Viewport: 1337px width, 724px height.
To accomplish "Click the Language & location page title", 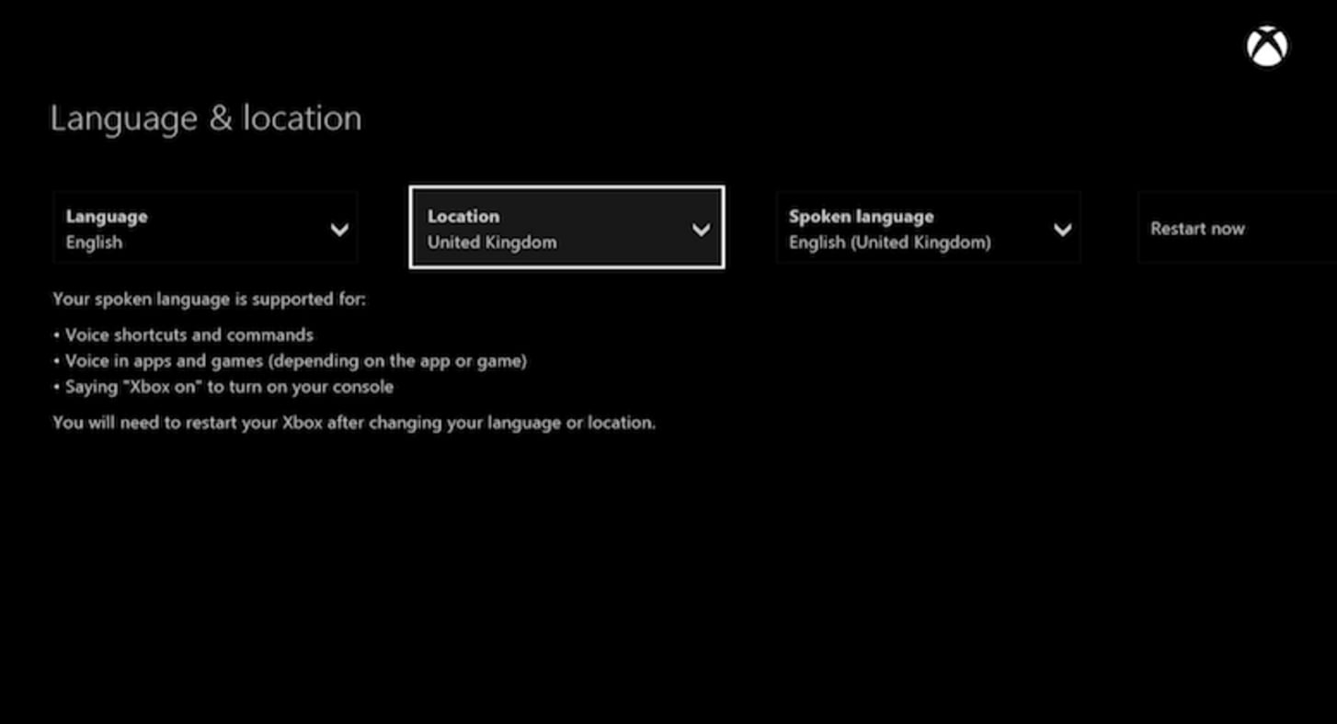I will point(206,118).
